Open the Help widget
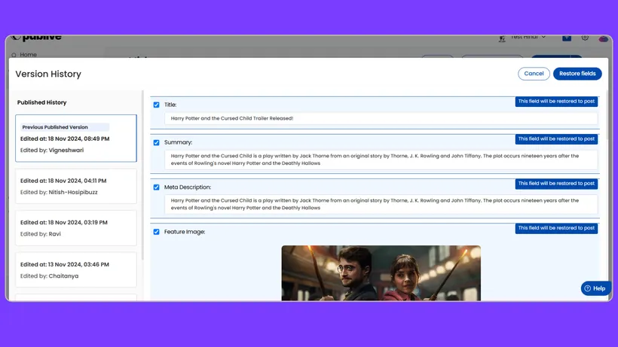 pyautogui.click(x=595, y=288)
